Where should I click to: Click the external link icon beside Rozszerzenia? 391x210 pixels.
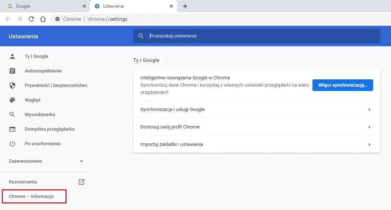(x=81, y=182)
